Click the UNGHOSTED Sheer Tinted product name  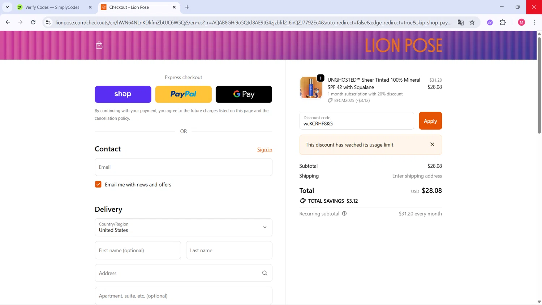[374, 83]
